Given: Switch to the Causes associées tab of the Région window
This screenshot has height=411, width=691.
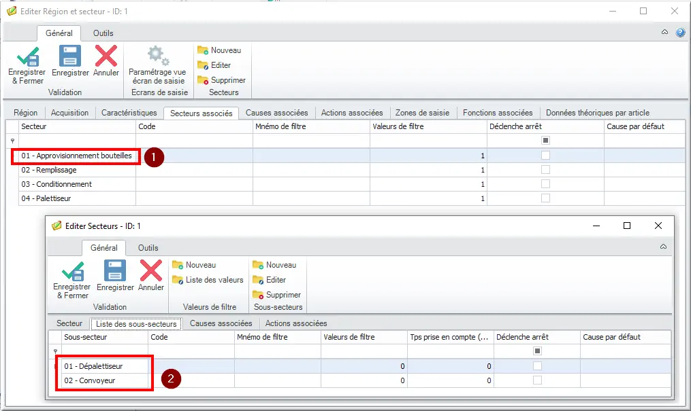Looking at the screenshot, I should pos(277,113).
